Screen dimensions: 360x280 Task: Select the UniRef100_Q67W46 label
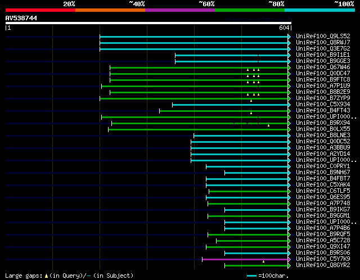click(323, 67)
